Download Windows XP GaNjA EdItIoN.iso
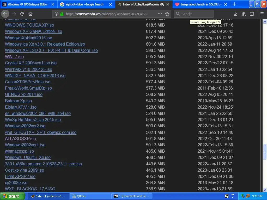 tap(33, 32)
